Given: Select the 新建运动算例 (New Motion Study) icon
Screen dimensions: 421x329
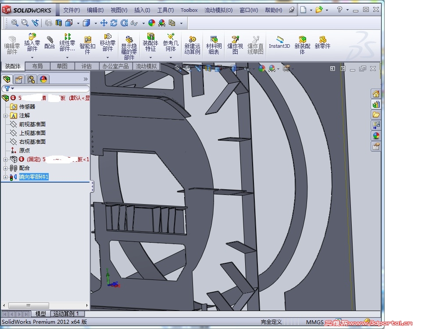Looking at the screenshot, I should coord(192,43).
